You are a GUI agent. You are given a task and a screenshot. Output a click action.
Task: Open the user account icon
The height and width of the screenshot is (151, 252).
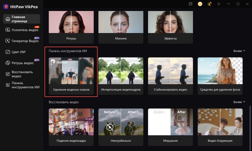[x=209, y=4]
